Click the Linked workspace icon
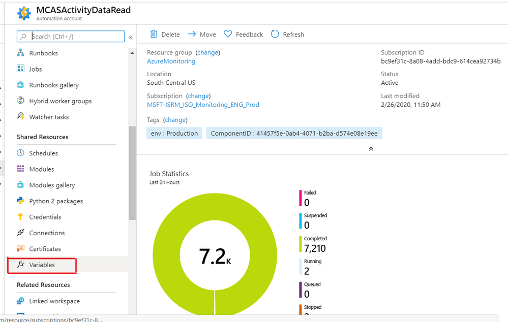Screen dimensions: 508x322 point(20,301)
